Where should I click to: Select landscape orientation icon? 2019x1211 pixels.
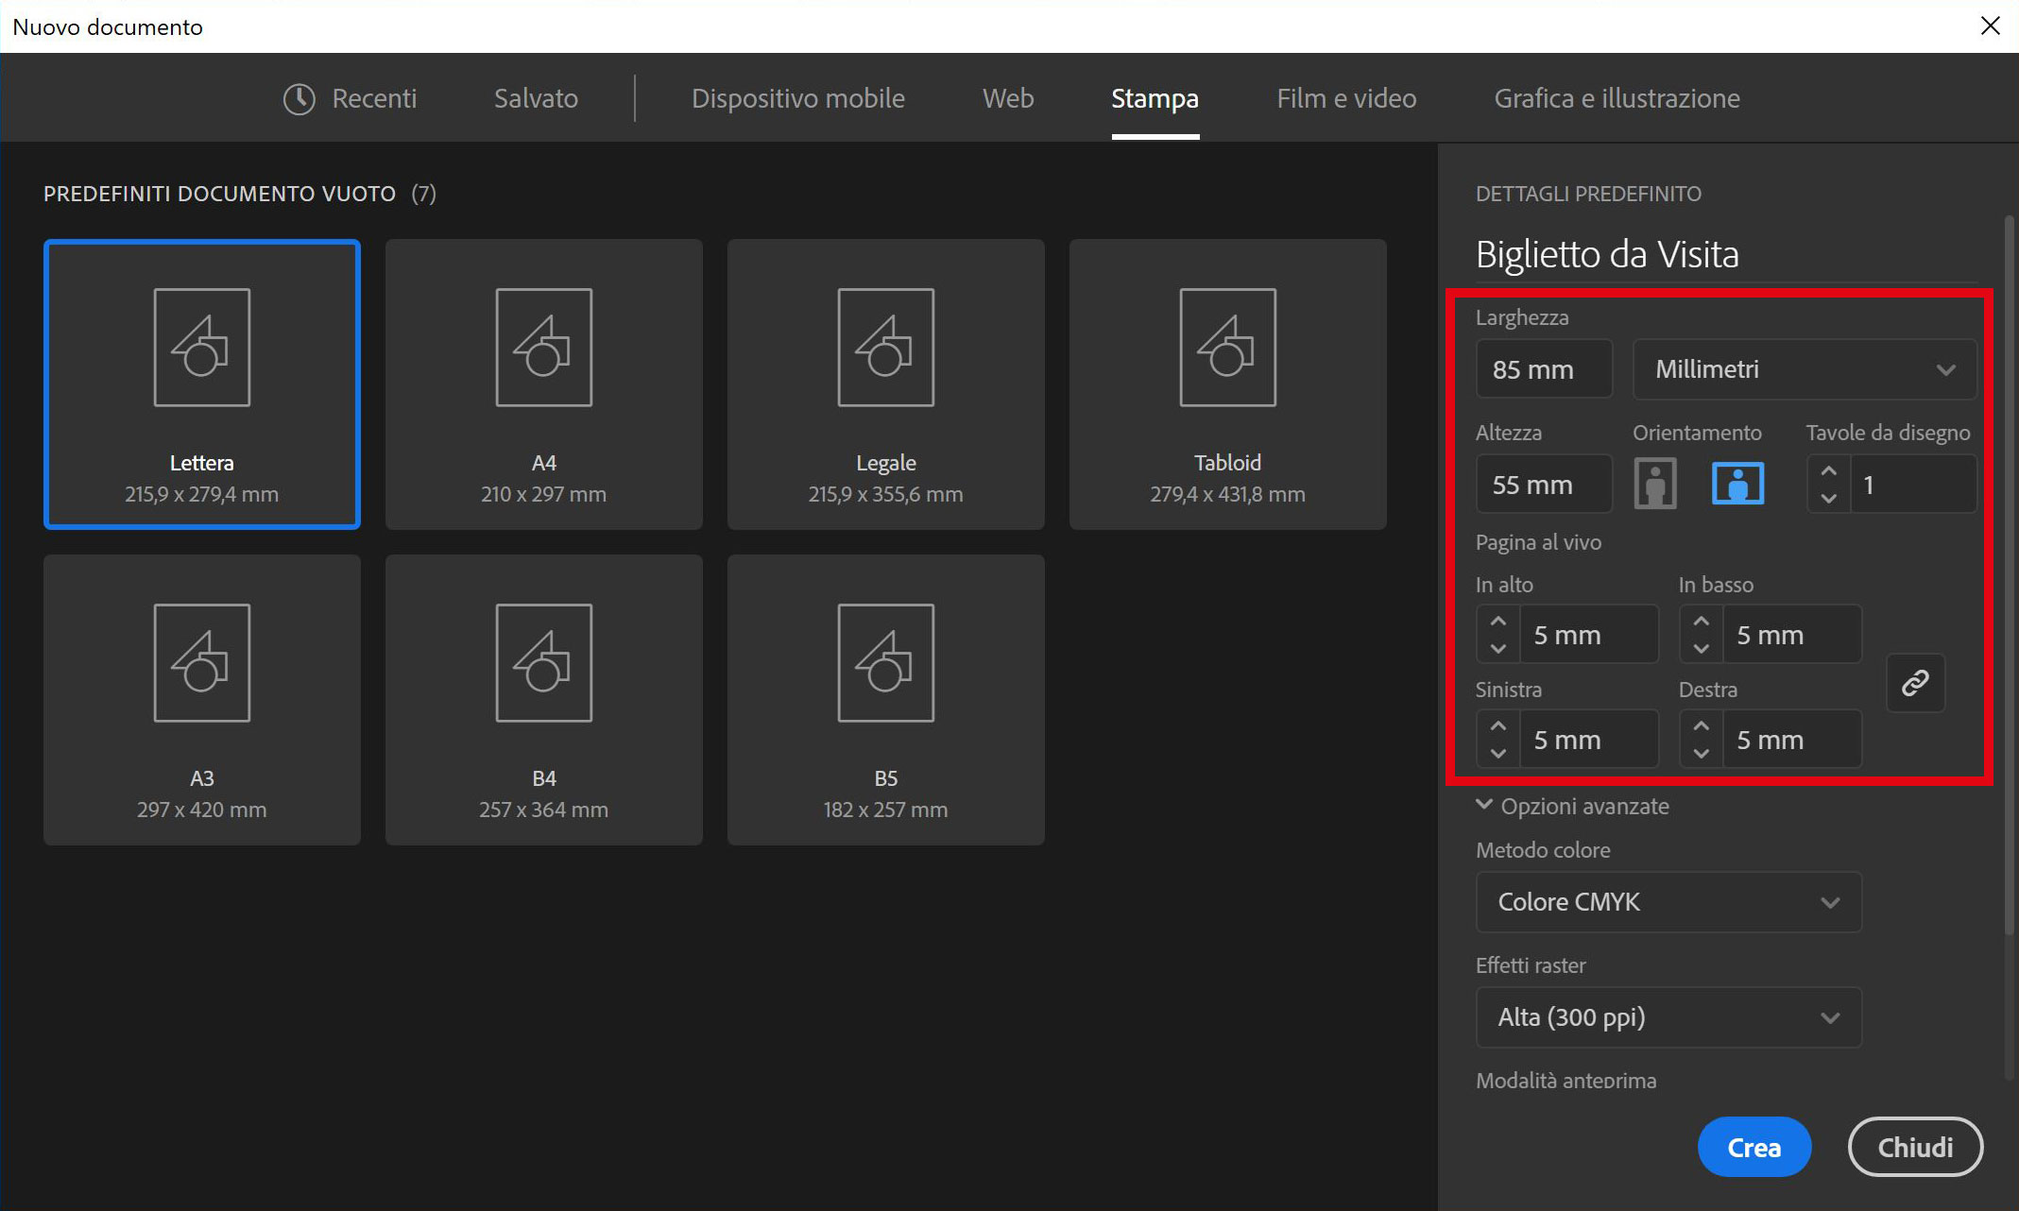tap(1737, 484)
